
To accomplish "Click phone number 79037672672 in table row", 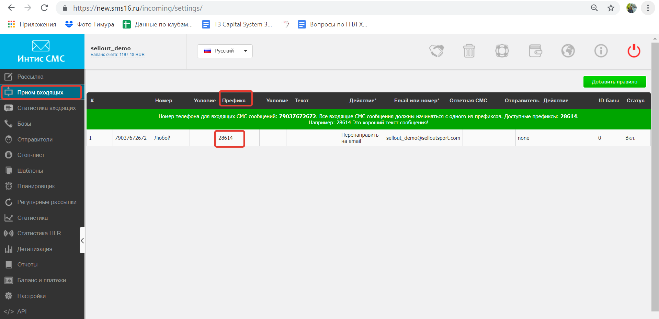I will (131, 138).
